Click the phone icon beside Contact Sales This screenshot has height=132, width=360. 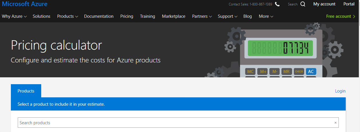277,4
